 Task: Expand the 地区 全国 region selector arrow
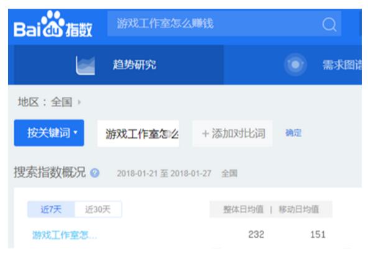pyautogui.click(x=79, y=102)
